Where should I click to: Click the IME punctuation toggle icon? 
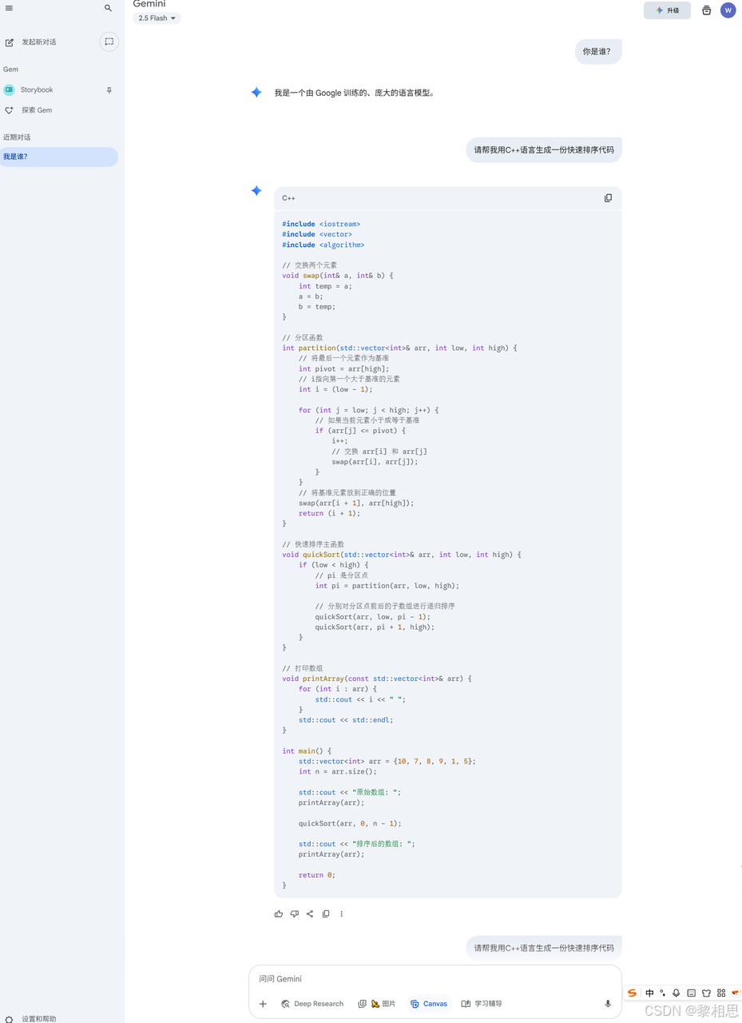(662, 993)
